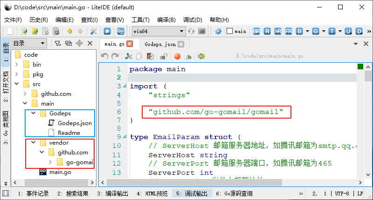Click the reload environment icon beside win64

click(191, 31)
